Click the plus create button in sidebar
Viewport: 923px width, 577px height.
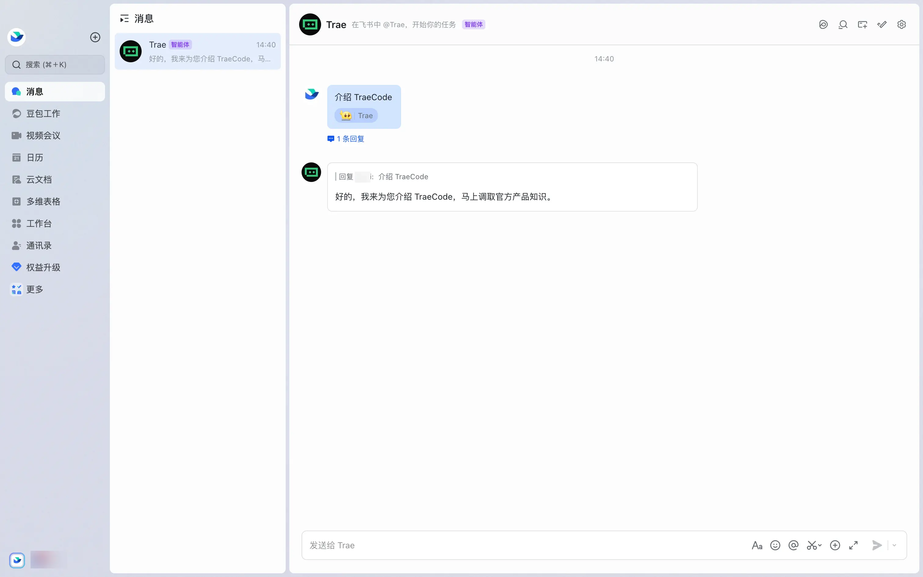[x=95, y=37]
